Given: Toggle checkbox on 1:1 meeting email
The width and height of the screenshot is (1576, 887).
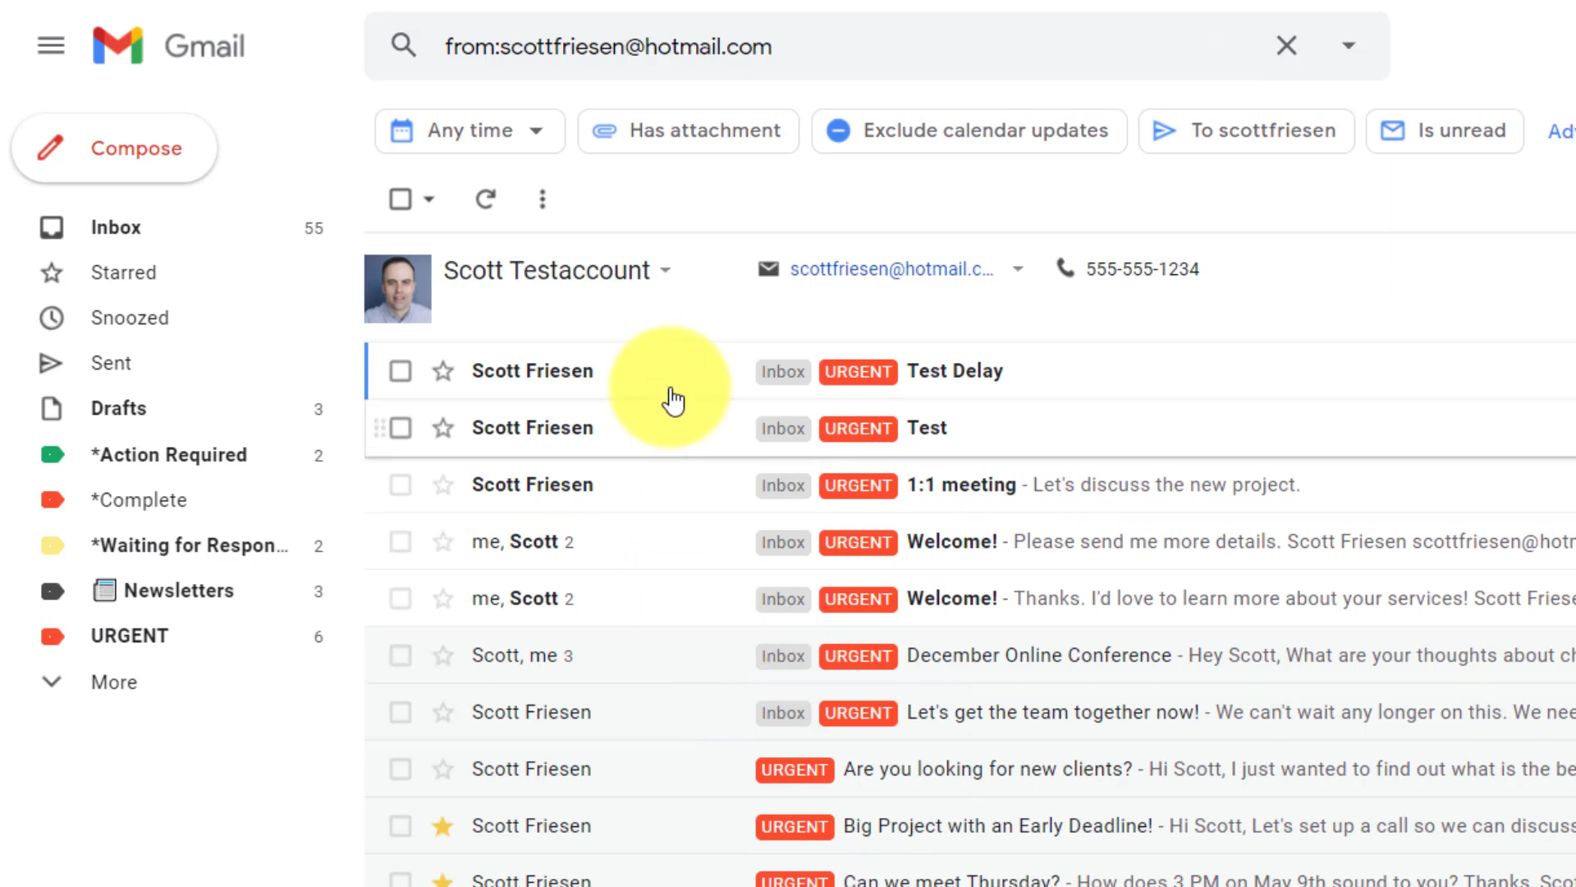Looking at the screenshot, I should [x=398, y=484].
